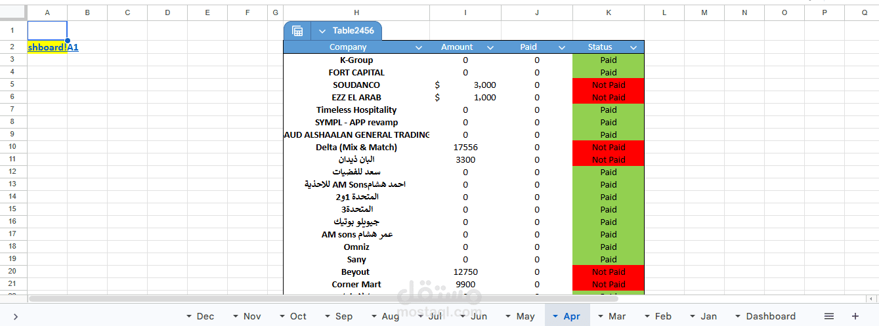The image size is (879, 326).
Task: Select row header 10
Action: click(13, 147)
